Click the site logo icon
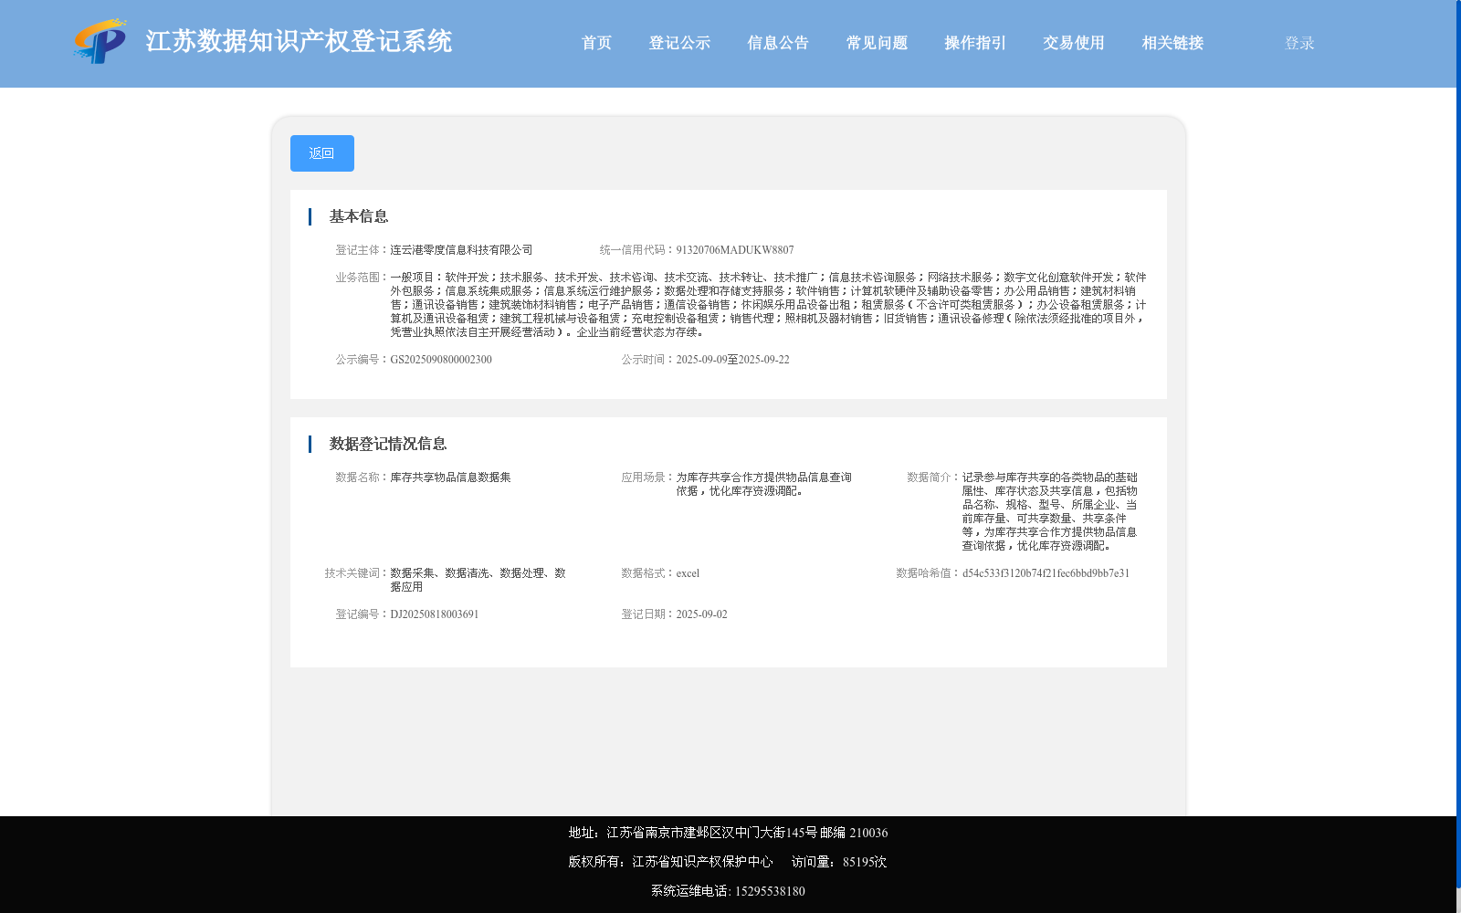1461x913 pixels. tap(100, 41)
